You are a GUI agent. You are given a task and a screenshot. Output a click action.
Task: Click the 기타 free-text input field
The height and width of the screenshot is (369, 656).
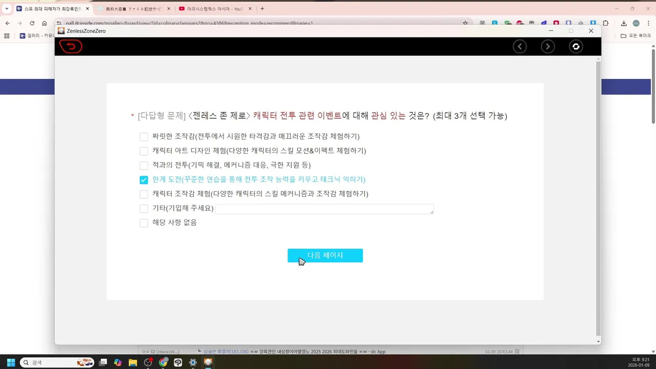point(324,209)
